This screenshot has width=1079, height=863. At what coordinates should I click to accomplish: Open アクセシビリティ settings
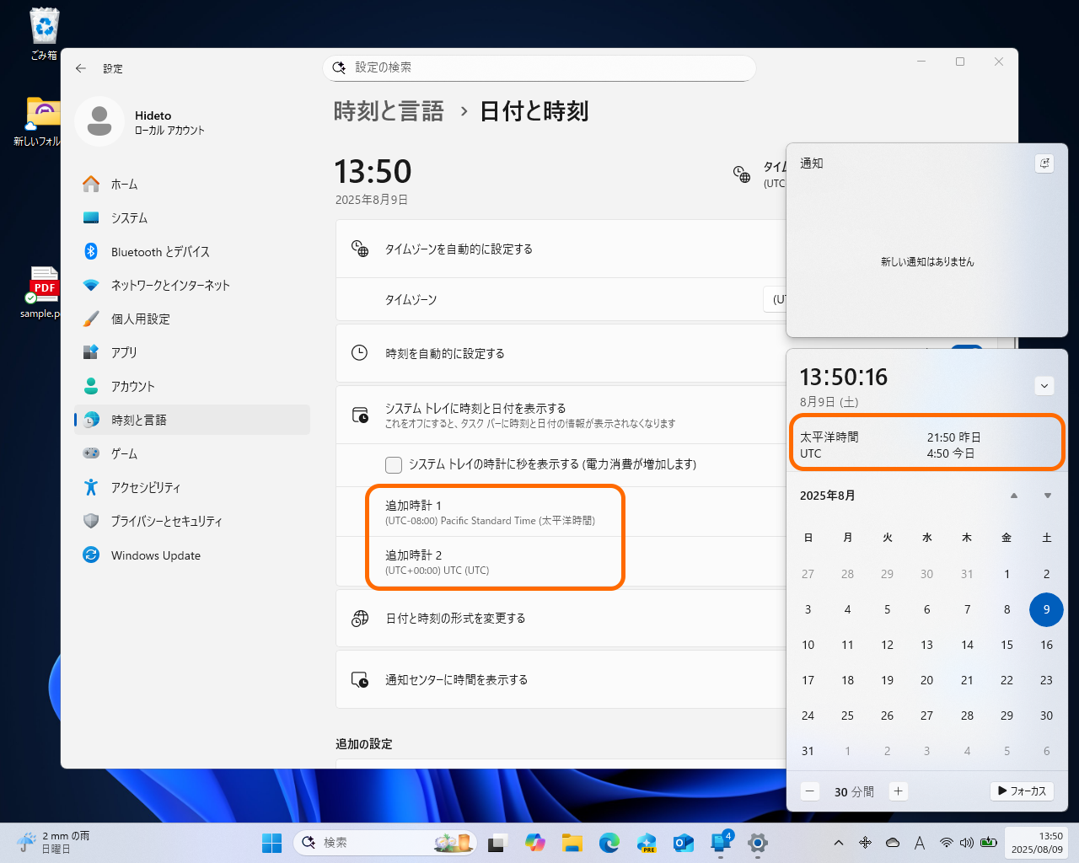click(x=157, y=487)
